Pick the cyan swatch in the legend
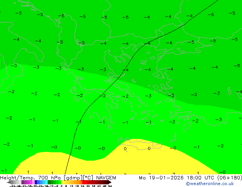The width and height of the screenshot is (242, 187). coord(46,182)
